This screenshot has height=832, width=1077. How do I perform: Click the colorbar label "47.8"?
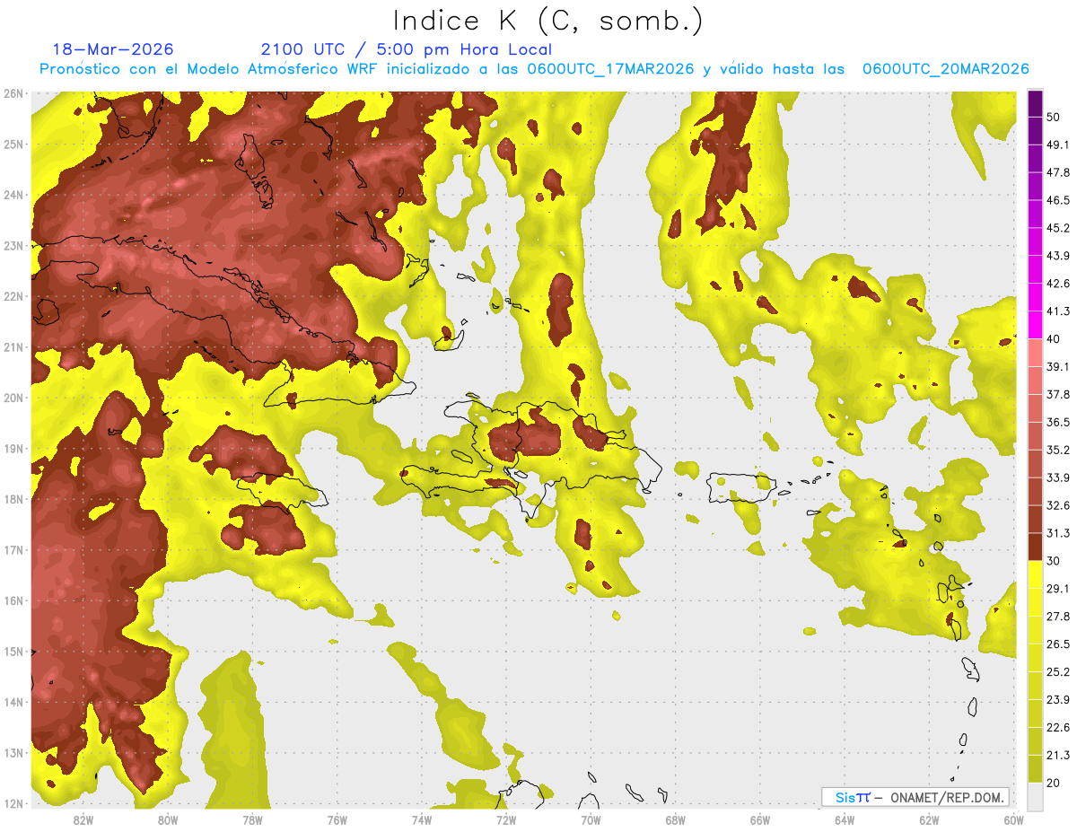1058,172
